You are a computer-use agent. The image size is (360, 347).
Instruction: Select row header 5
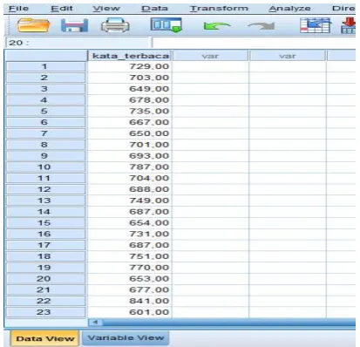point(45,112)
